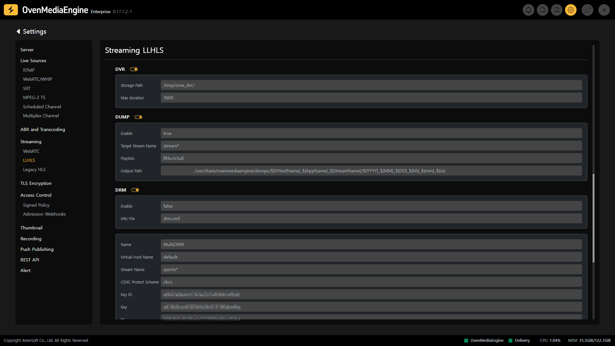This screenshot has width=615, height=346.
Task: Open the LOG file viewer icon
Action: [x=543, y=10]
